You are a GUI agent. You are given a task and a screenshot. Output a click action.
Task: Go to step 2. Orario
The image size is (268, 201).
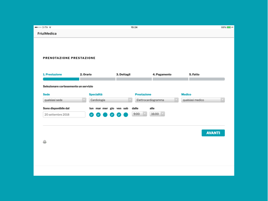[86, 74]
